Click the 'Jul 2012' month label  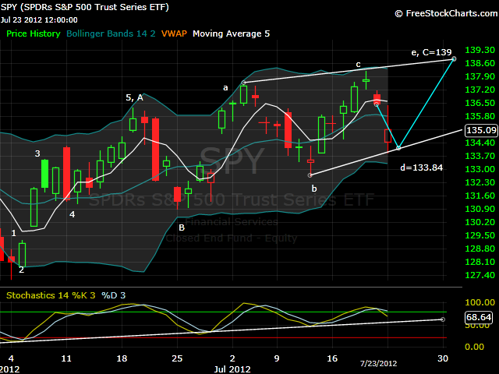232,369
